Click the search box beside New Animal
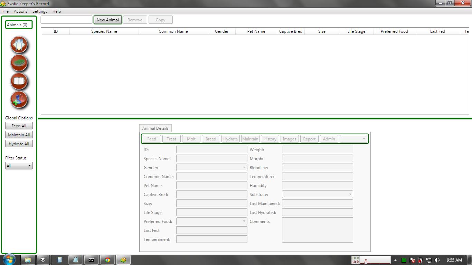 click(66, 20)
